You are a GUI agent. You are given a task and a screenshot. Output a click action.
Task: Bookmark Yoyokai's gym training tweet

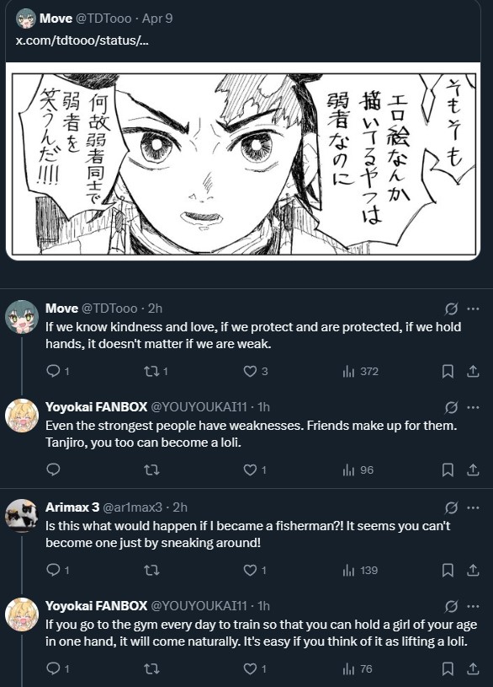pos(448,668)
